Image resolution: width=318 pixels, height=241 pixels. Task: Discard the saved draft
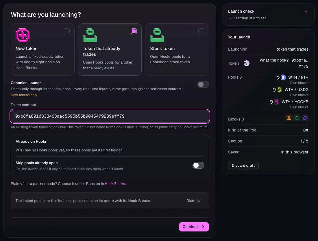[x=243, y=166]
